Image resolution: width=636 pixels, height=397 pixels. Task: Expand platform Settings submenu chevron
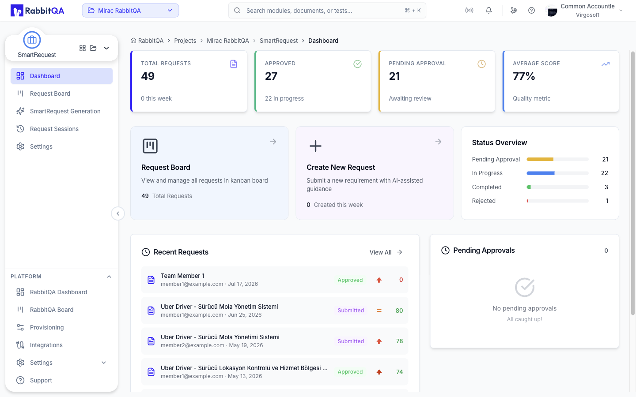point(104,363)
